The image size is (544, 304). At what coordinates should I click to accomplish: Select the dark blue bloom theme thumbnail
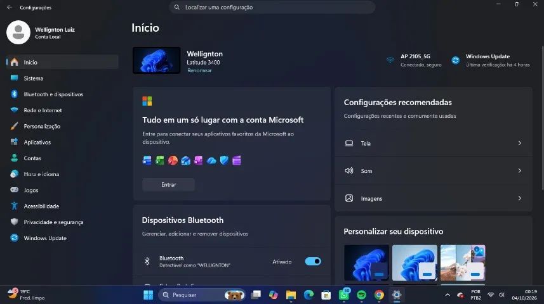tap(366, 263)
